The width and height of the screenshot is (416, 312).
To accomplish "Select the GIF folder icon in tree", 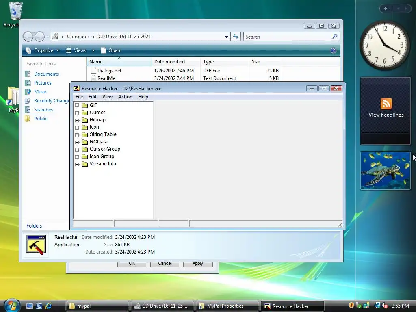I will pyautogui.click(x=84, y=105).
